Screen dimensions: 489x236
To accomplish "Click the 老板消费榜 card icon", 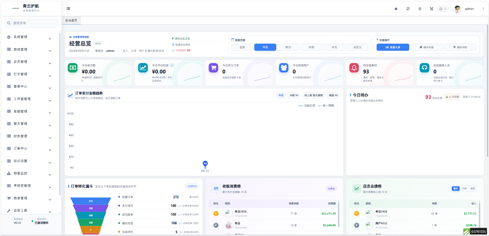I will click(216, 189).
